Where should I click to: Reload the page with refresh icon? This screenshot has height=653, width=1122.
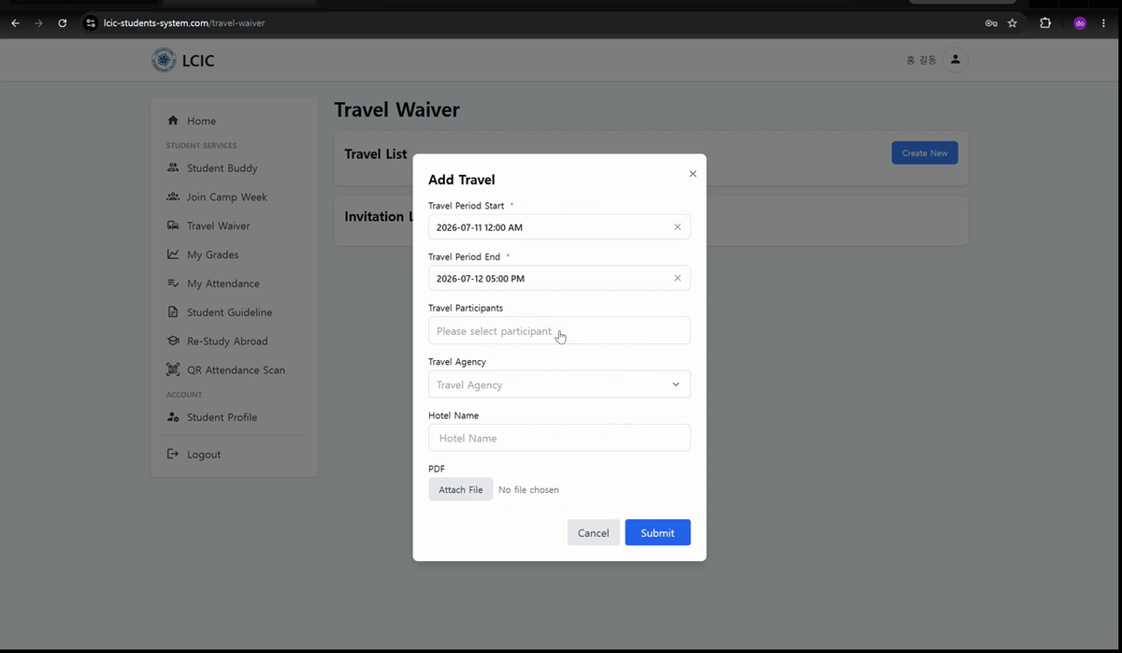pos(63,23)
